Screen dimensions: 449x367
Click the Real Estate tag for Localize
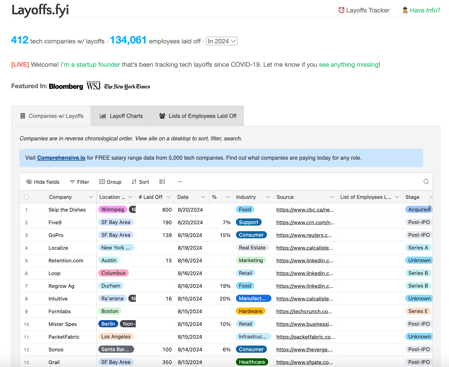click(x=252, y=248)
